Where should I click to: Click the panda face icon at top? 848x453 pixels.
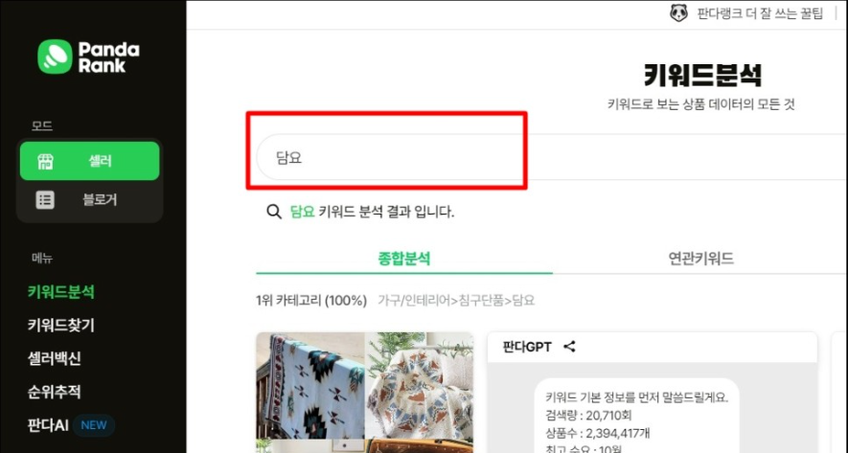click(678, 13)
